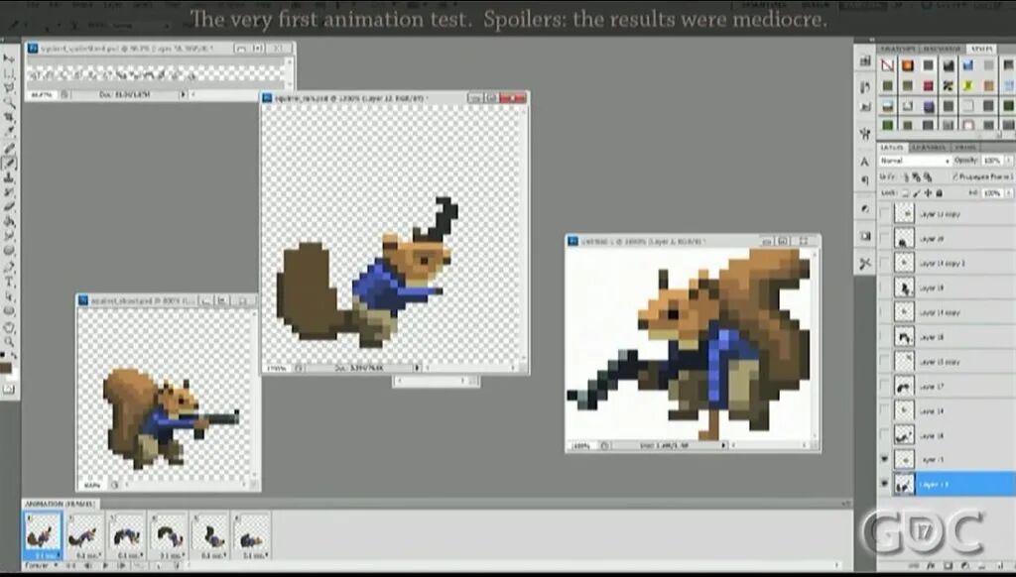Select animation frame 5 thumbnail
Screen dimensions: 1016x577
click(x=210, y=533)
